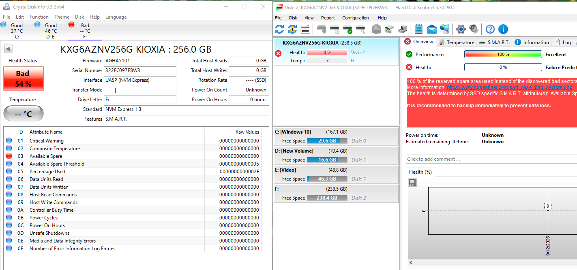Click the Health 0 % bar in Overview
577x270 pixels.
503,67
